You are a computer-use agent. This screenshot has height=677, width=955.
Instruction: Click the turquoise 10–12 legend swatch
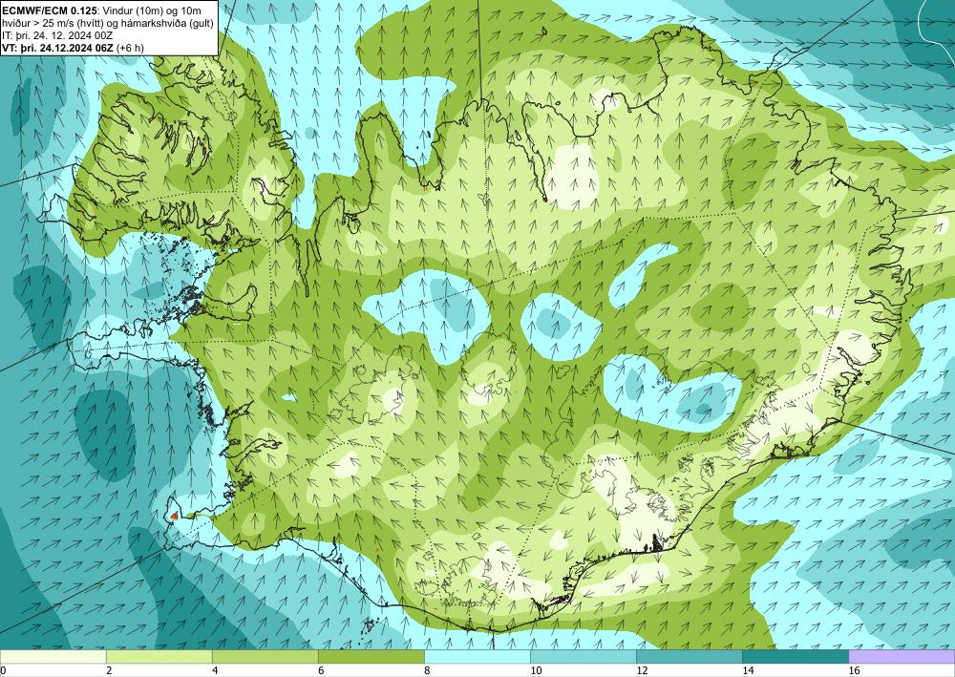(x=584, y=657)
